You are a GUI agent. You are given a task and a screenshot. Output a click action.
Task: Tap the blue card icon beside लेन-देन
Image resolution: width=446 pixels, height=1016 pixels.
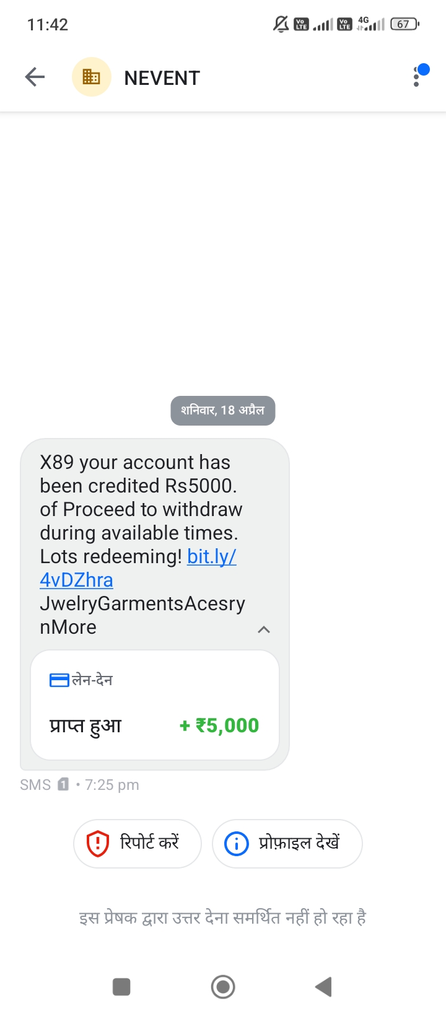point(59,680)
